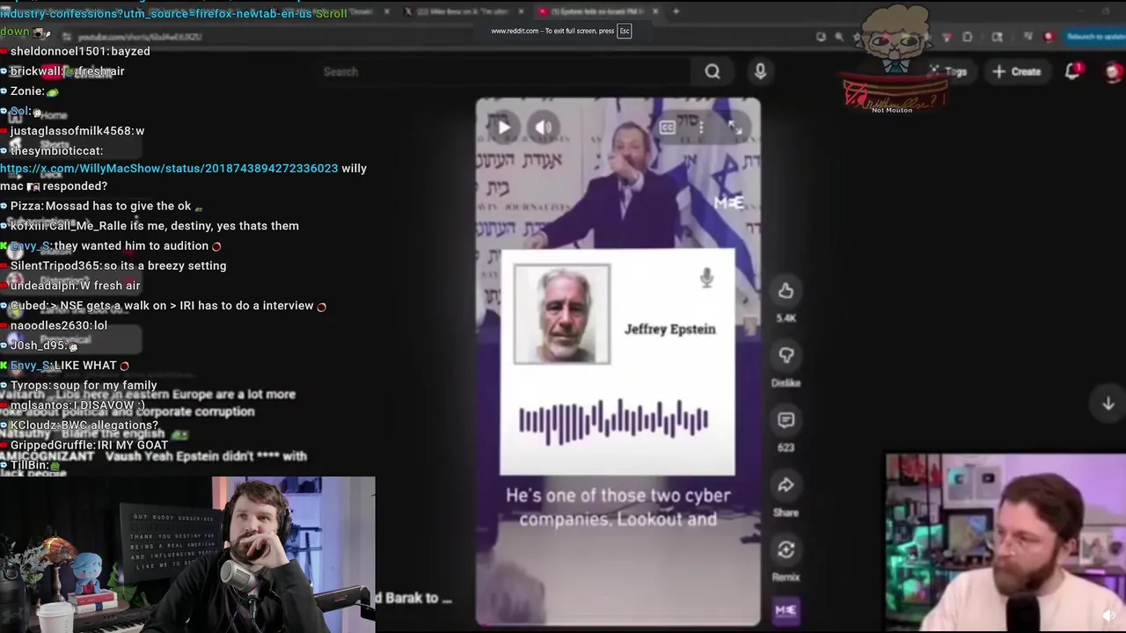
Task: Go to the next Short arrow
Action: pos(1108,404)
